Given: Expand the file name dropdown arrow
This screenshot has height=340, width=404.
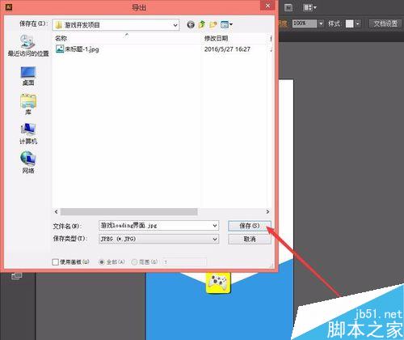Looking at the screenshot, I should click(x=215, y=225).
